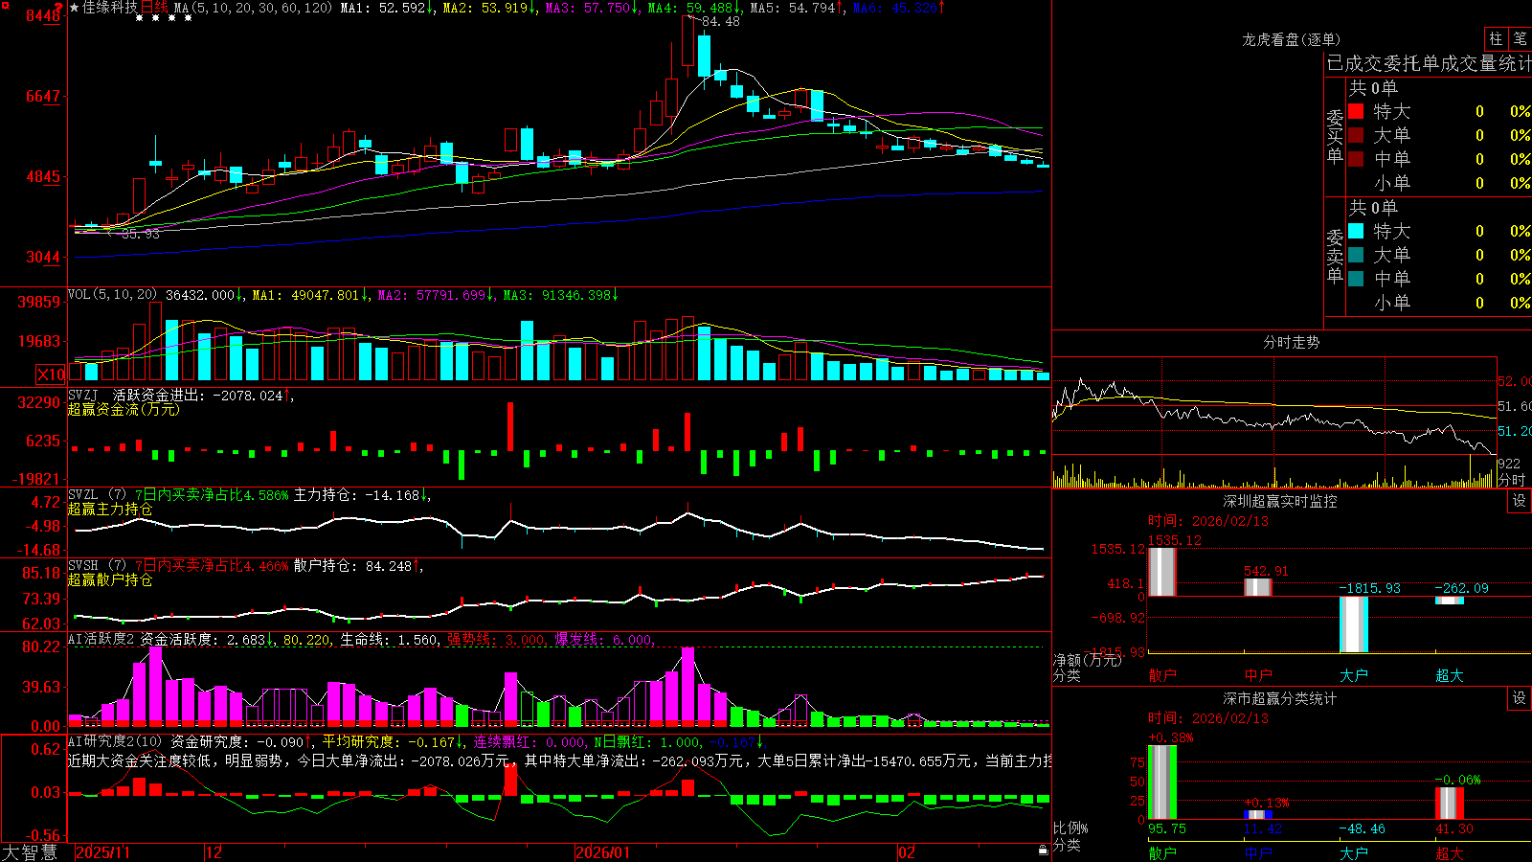Toggle the 笔 tick display mode

tap(1520, 38)
